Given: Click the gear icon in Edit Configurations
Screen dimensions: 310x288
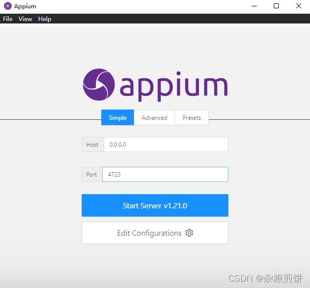Looking at the screenshot, I should click(x=189, y=233).
